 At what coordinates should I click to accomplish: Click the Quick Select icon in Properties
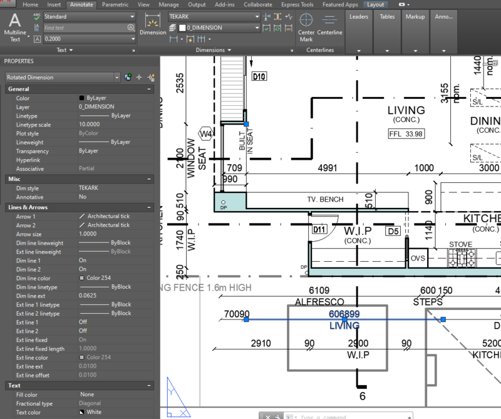pyautogui.click(x=151, y=77)
